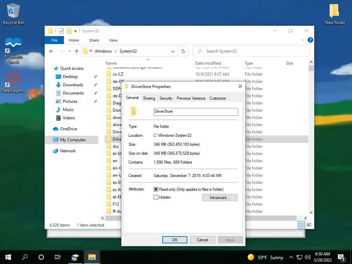The image size is (352, 264).
Task: Switch to the Home ribbon tab
Action: click(x=74, y=40)
